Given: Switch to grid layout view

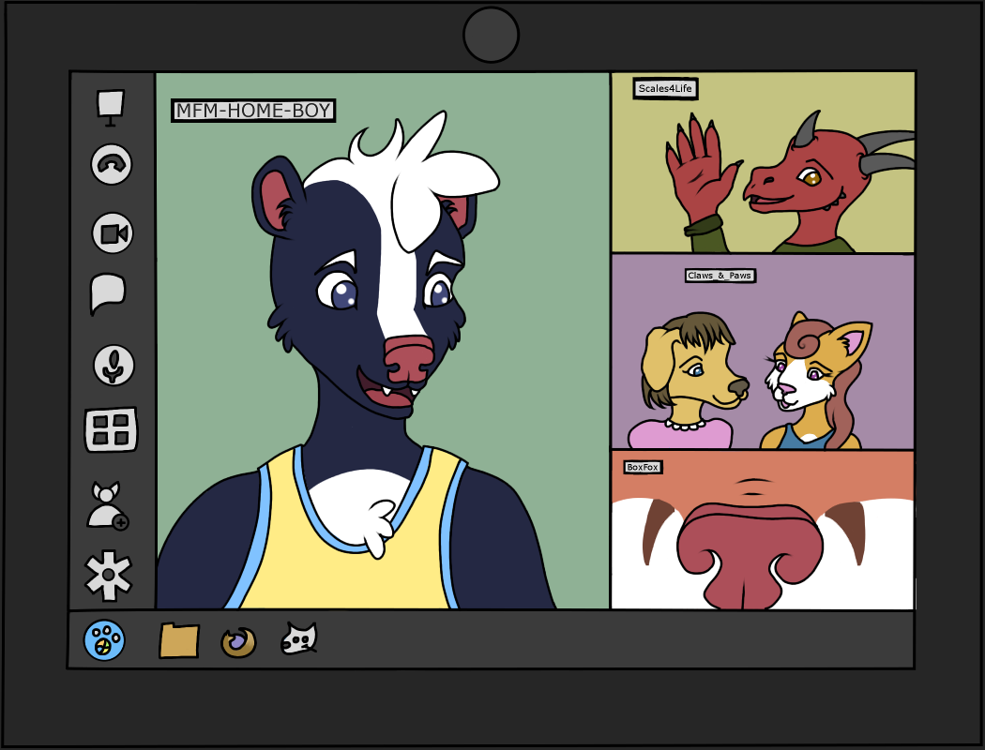Looking at the screenshot, I should (x=112, y=430).
